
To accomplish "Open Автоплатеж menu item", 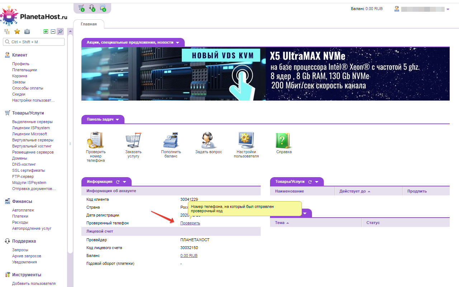I will click(x=23, y=210).
